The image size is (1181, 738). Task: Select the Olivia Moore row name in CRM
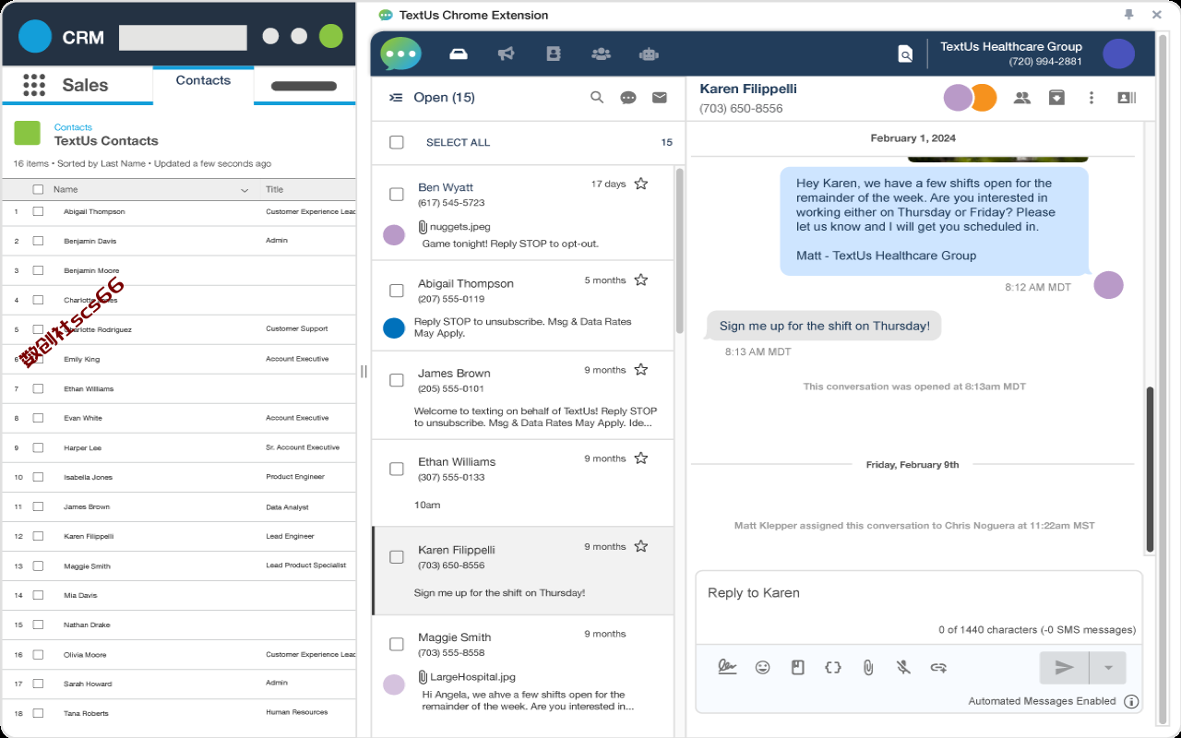click(x=85, y=654)
